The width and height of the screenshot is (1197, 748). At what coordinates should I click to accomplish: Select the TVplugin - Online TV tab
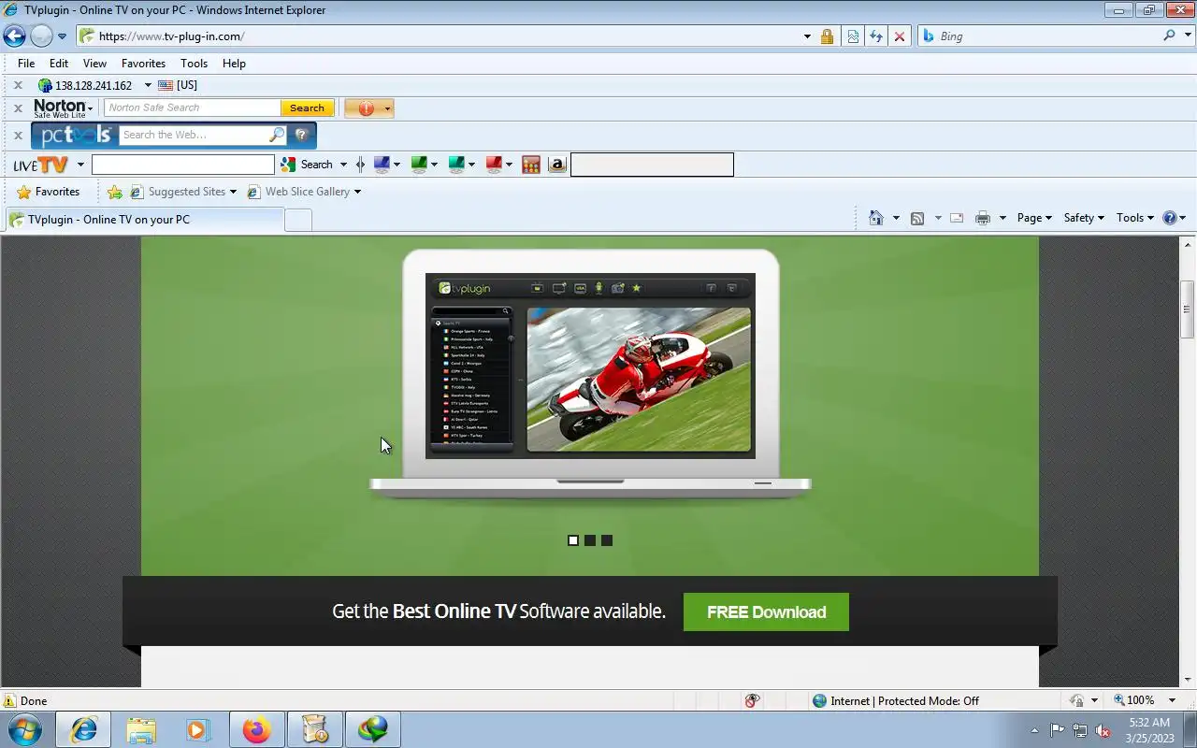coord(145,220)
